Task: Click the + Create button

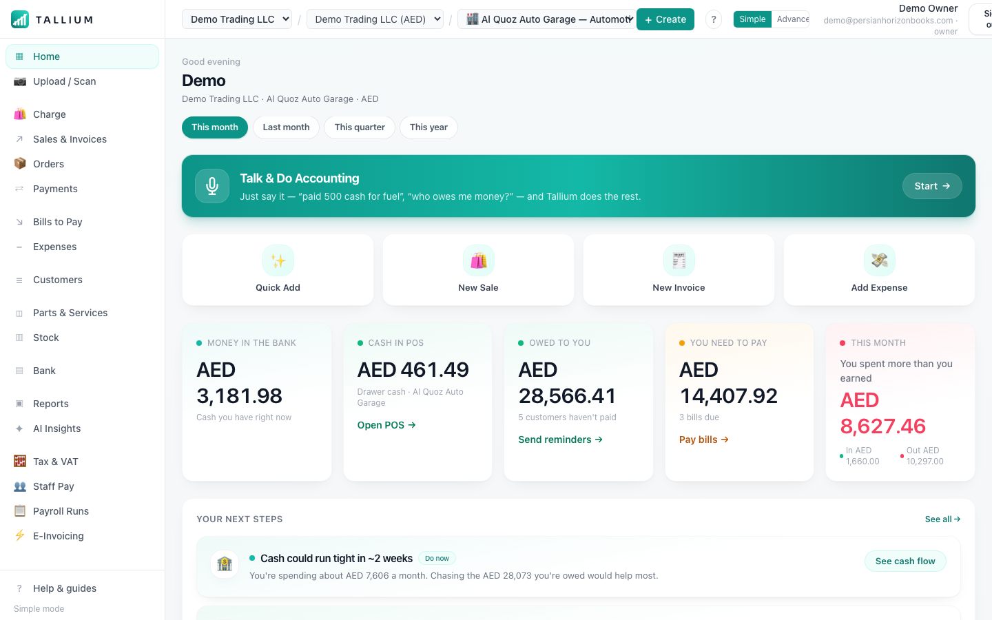Action: point(665,19)
